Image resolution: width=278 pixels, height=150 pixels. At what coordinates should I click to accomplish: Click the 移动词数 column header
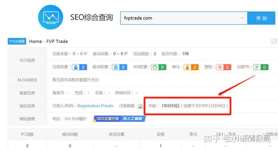pos(70,134)
